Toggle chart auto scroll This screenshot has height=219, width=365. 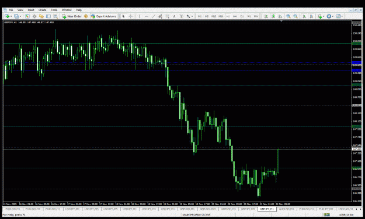click(x=304, y=16)
